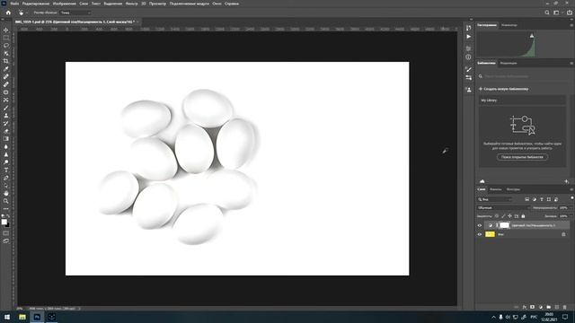Open Photoshop search magnifier icon
Image resolution: width=575 pixels, height=323 pixels.
(547, 13)
